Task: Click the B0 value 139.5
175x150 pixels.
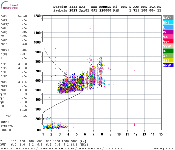Action: pyautogui.click(x=22, y=106)
